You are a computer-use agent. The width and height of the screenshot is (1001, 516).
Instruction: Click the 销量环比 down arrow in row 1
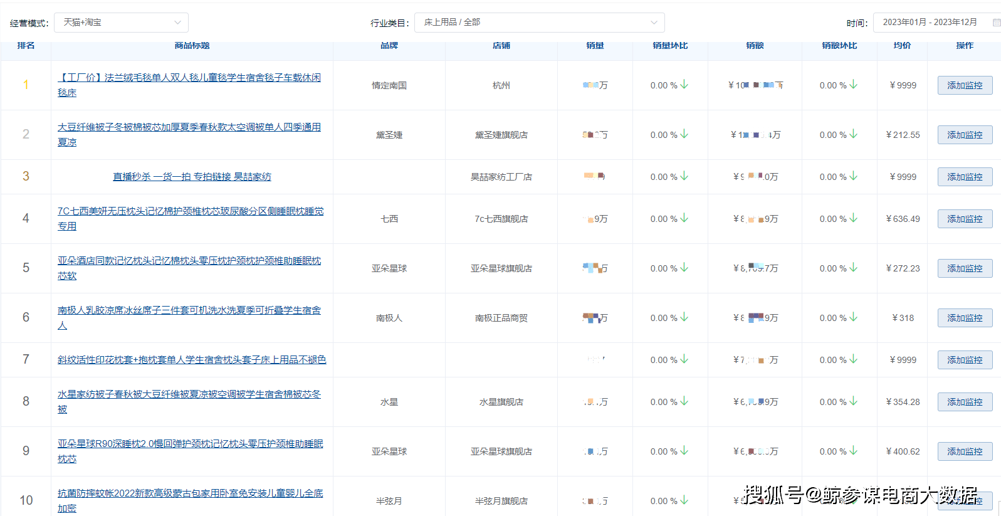click(684, 85)
